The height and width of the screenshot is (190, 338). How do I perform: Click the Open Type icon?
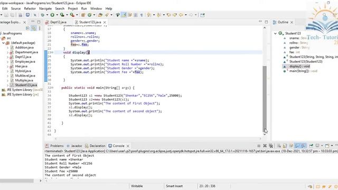tap(100, 15)
